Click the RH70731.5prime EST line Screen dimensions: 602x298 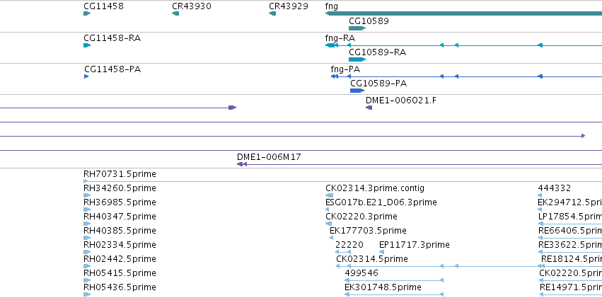[342, 181]
